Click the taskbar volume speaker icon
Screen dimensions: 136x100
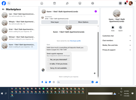(121, 95)
